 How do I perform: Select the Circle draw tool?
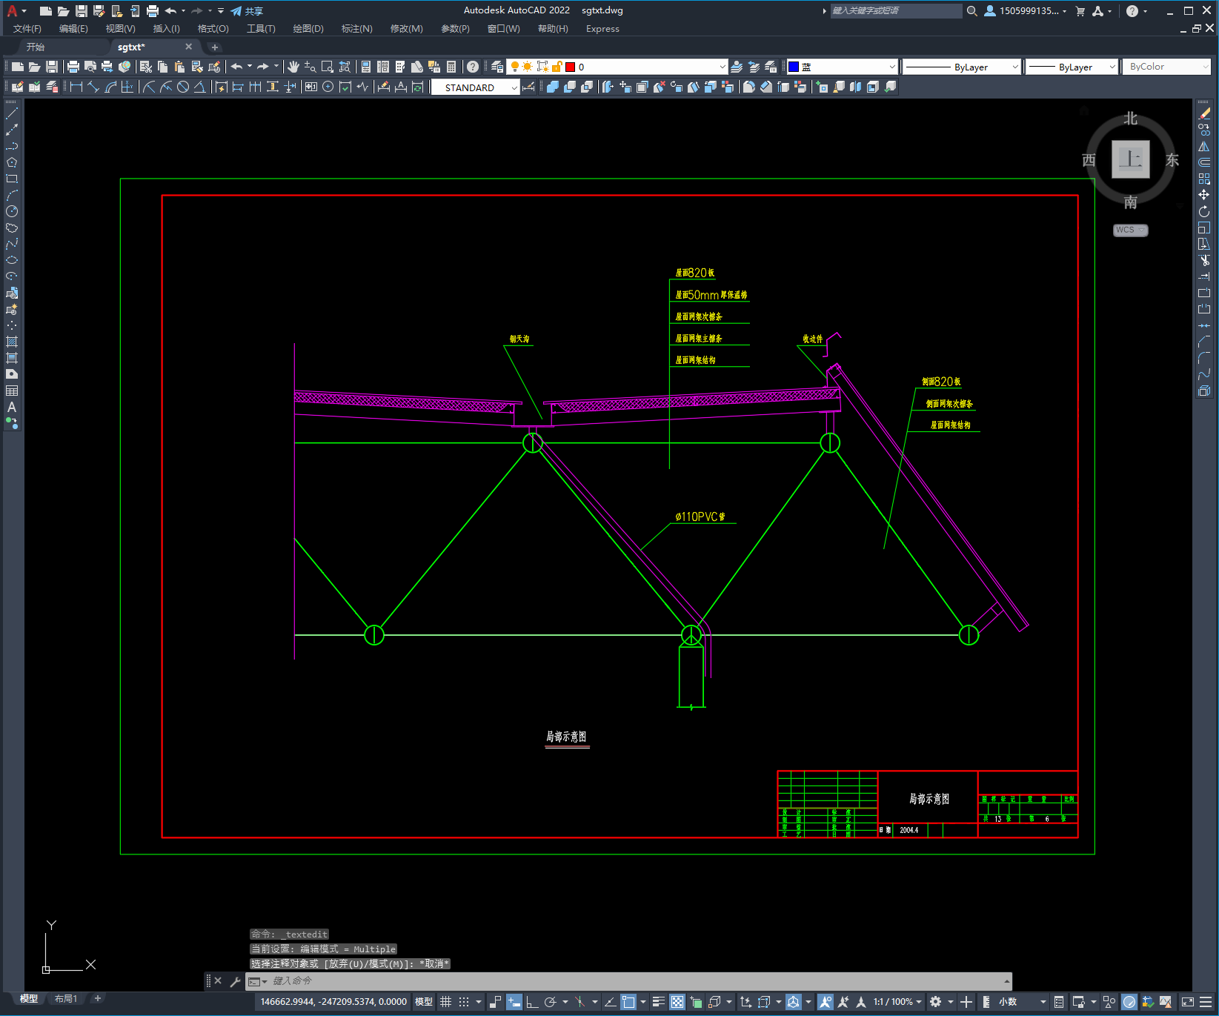point(12,211)
